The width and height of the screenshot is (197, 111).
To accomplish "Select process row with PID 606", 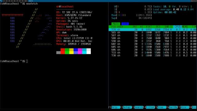I will (153, 50).
